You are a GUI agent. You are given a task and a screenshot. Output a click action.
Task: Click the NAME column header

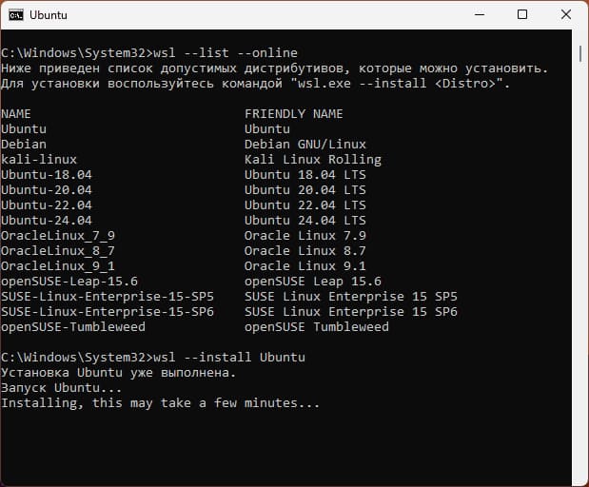[16, 114]
